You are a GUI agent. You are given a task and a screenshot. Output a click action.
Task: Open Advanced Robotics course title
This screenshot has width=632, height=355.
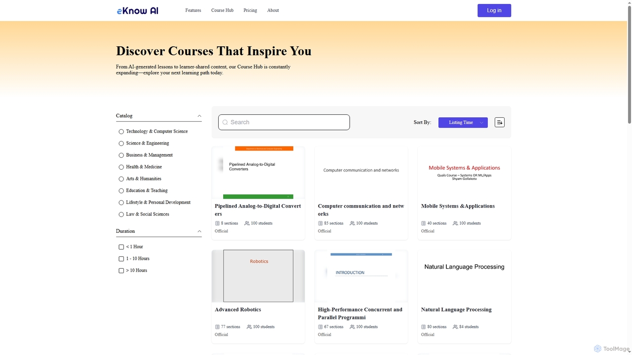pyautogui.click(x=238, y=310)
